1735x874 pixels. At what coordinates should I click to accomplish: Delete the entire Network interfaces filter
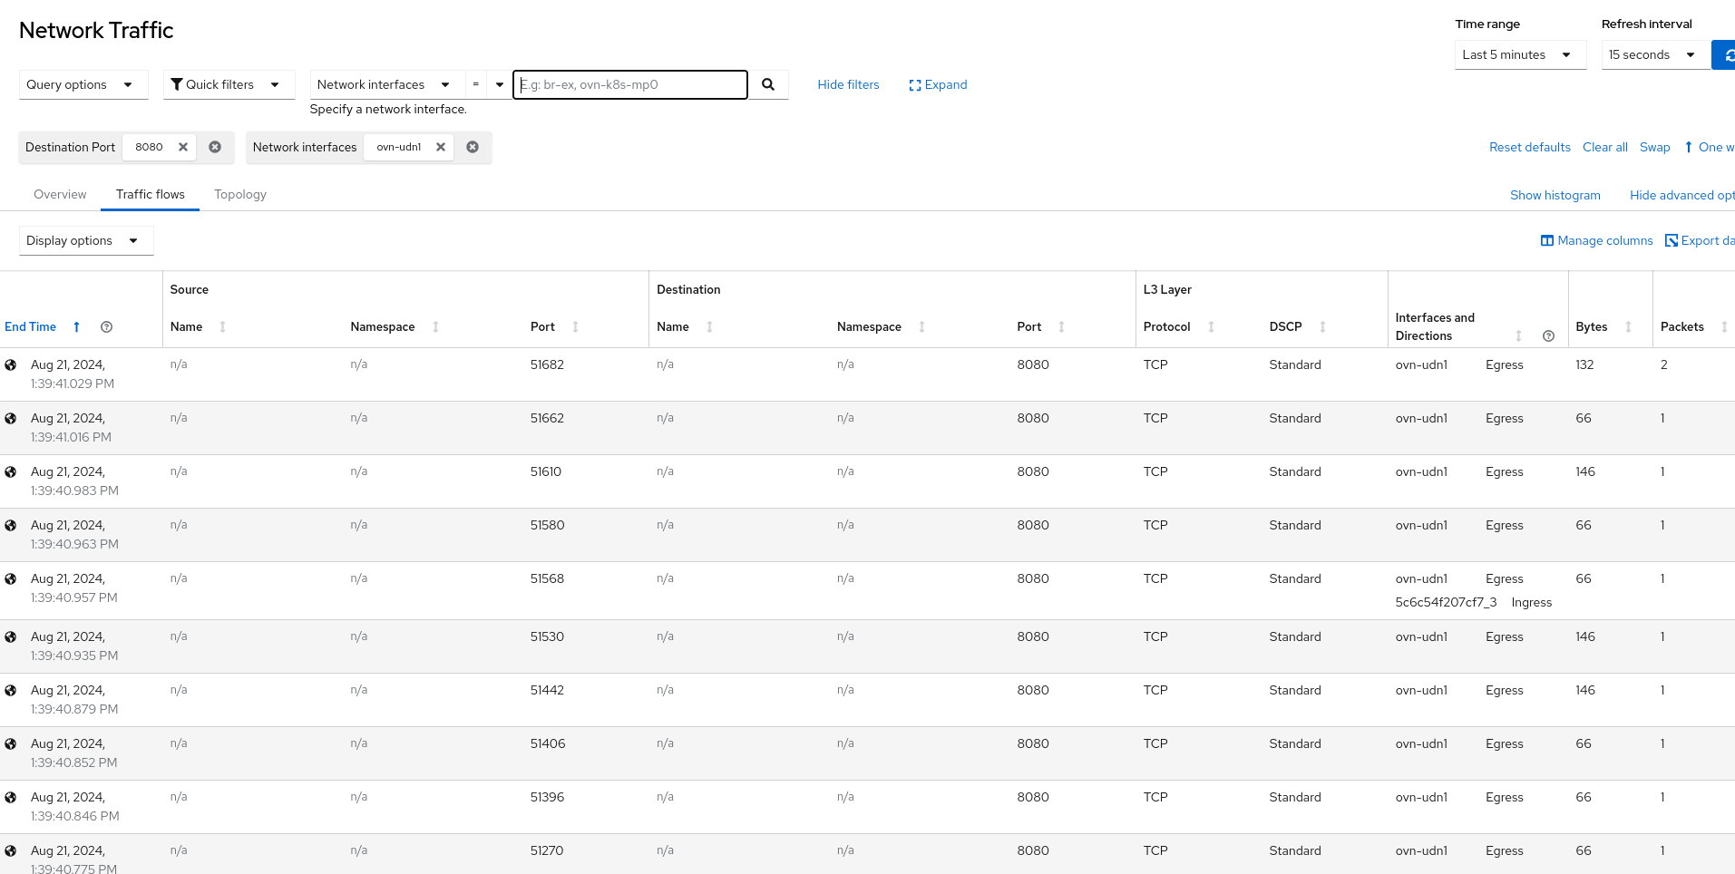(x=473, y=147)
